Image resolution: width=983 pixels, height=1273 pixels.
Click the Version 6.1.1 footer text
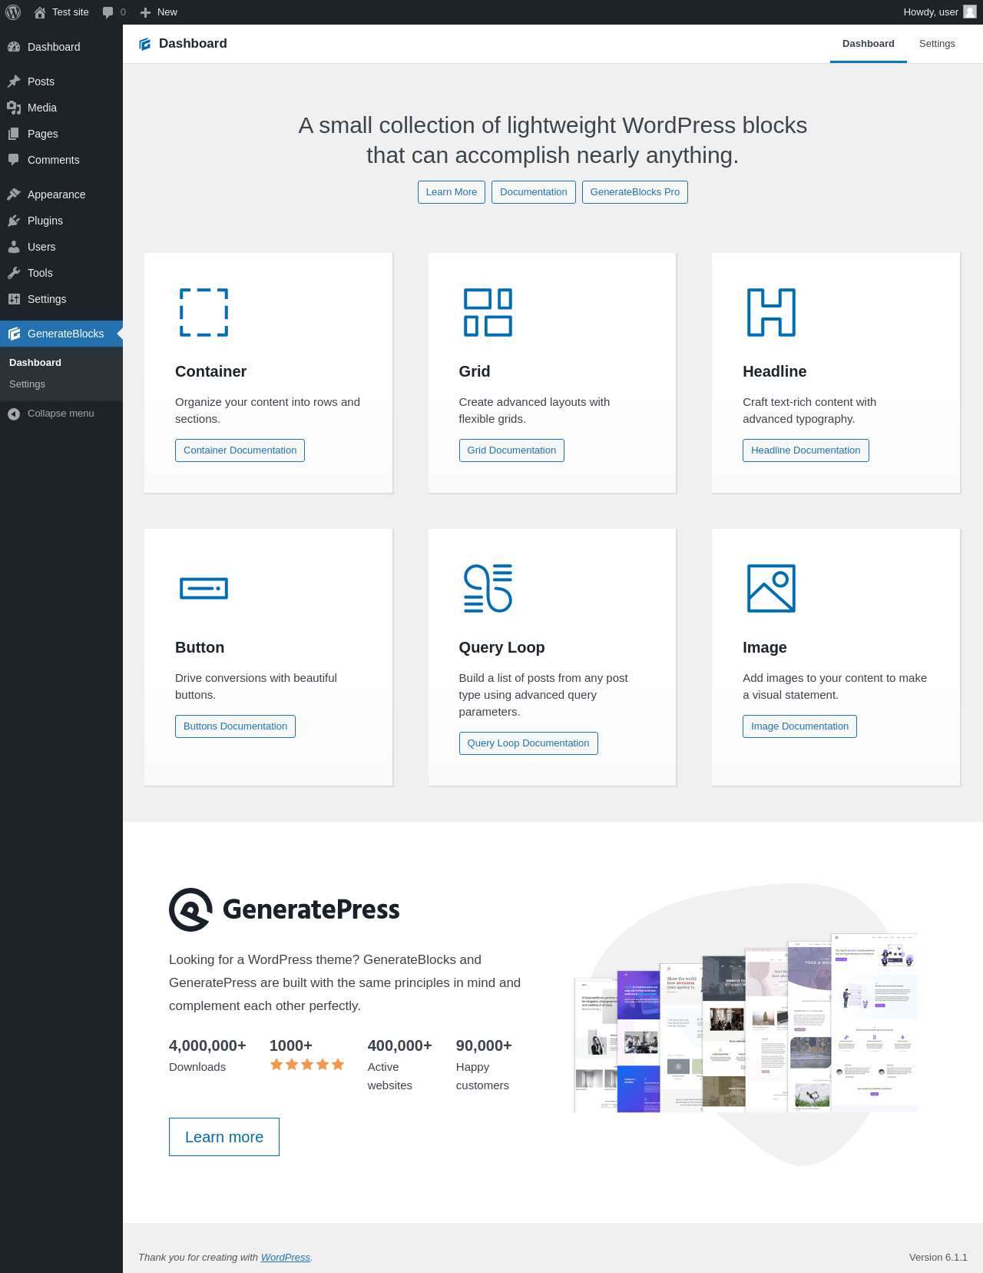click(x=938, y=1258)
